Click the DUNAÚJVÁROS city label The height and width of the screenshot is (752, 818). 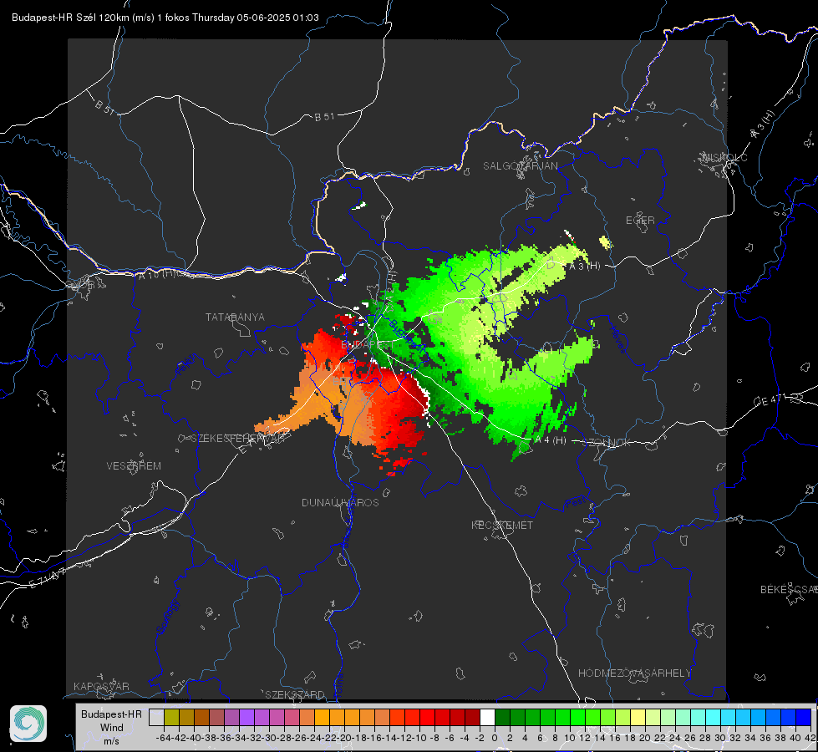(340, 502)
